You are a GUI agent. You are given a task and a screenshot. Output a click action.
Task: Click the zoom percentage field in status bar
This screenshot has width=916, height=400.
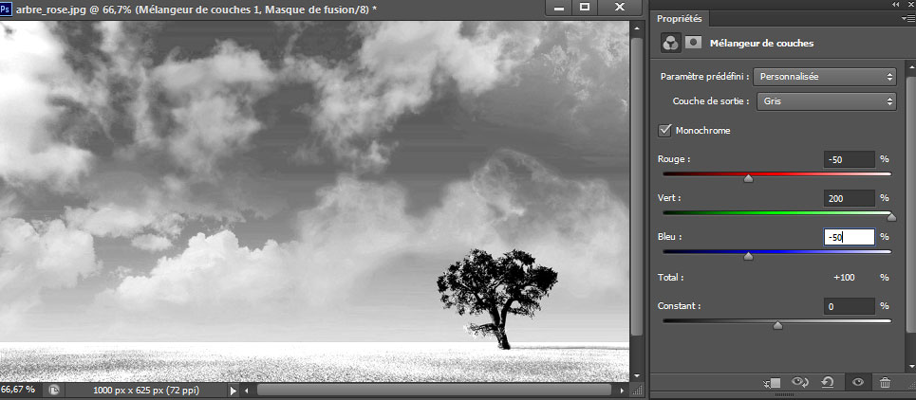tap(19, 390)
